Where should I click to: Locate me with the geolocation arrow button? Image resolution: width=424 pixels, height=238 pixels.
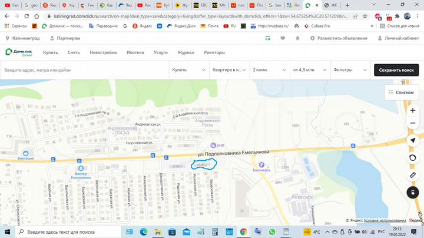point(413,140)
